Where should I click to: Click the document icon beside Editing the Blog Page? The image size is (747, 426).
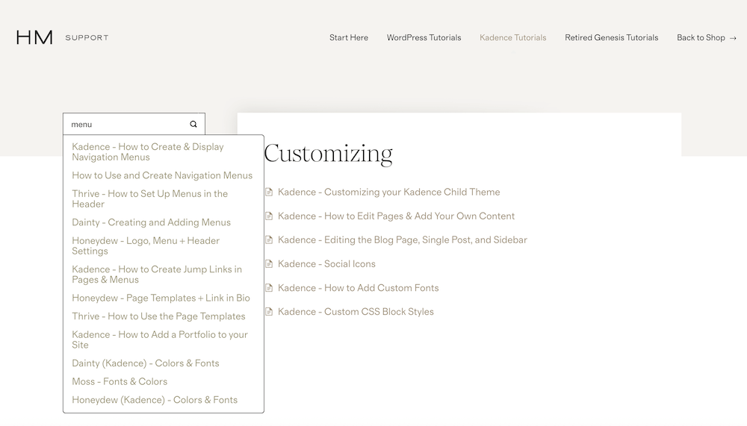point(269,240)
